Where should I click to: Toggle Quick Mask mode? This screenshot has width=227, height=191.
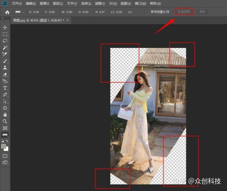(x=5, y=156)
